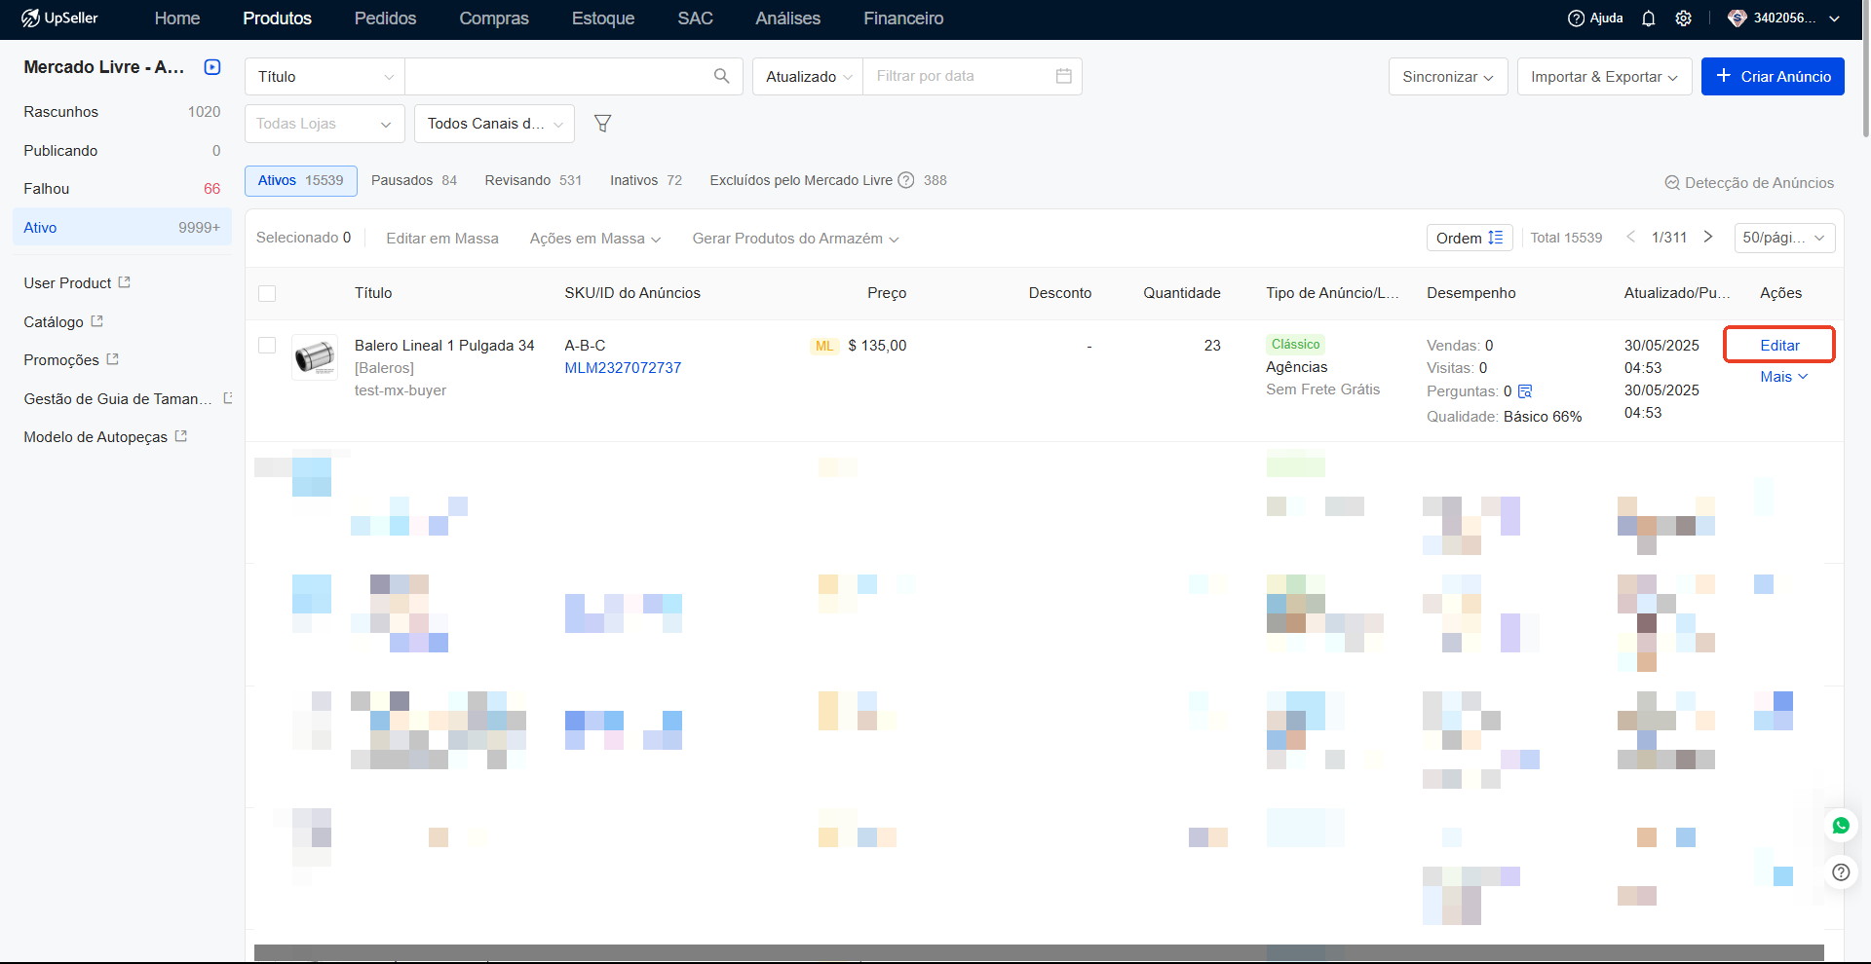Click the help icon next to Excluídos
The width and height of the screenshot is (1871, 964).
click(905, 180)
